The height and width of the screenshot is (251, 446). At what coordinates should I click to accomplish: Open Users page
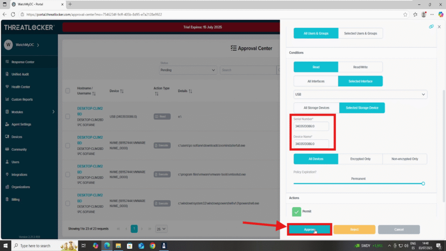(x=15, y=162)
